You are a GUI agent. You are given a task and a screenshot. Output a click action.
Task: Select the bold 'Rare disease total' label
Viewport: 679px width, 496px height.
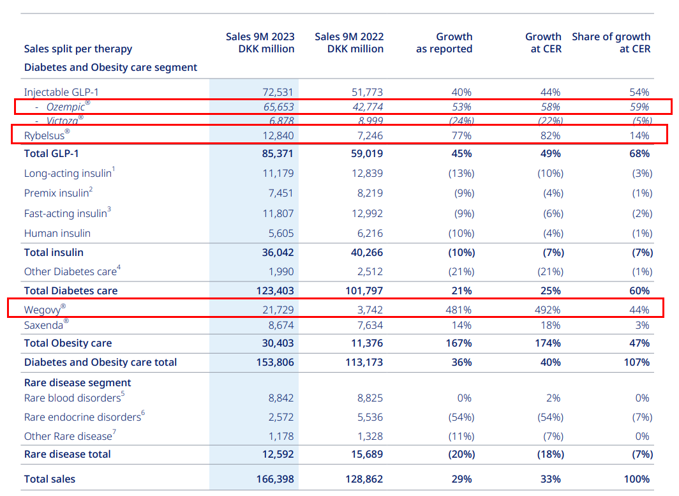67,454
